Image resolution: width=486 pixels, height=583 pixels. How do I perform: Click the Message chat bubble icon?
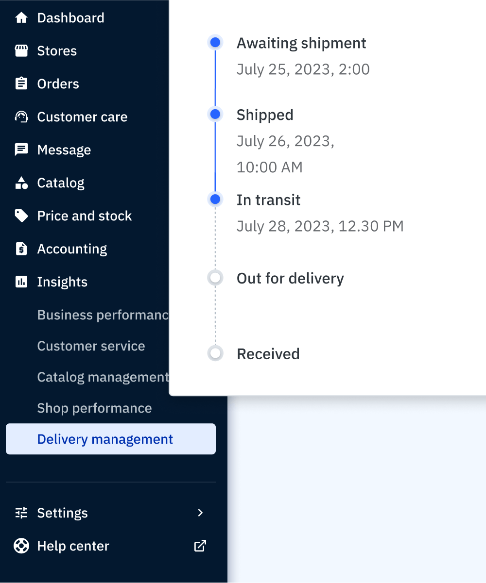click(21, 150)
